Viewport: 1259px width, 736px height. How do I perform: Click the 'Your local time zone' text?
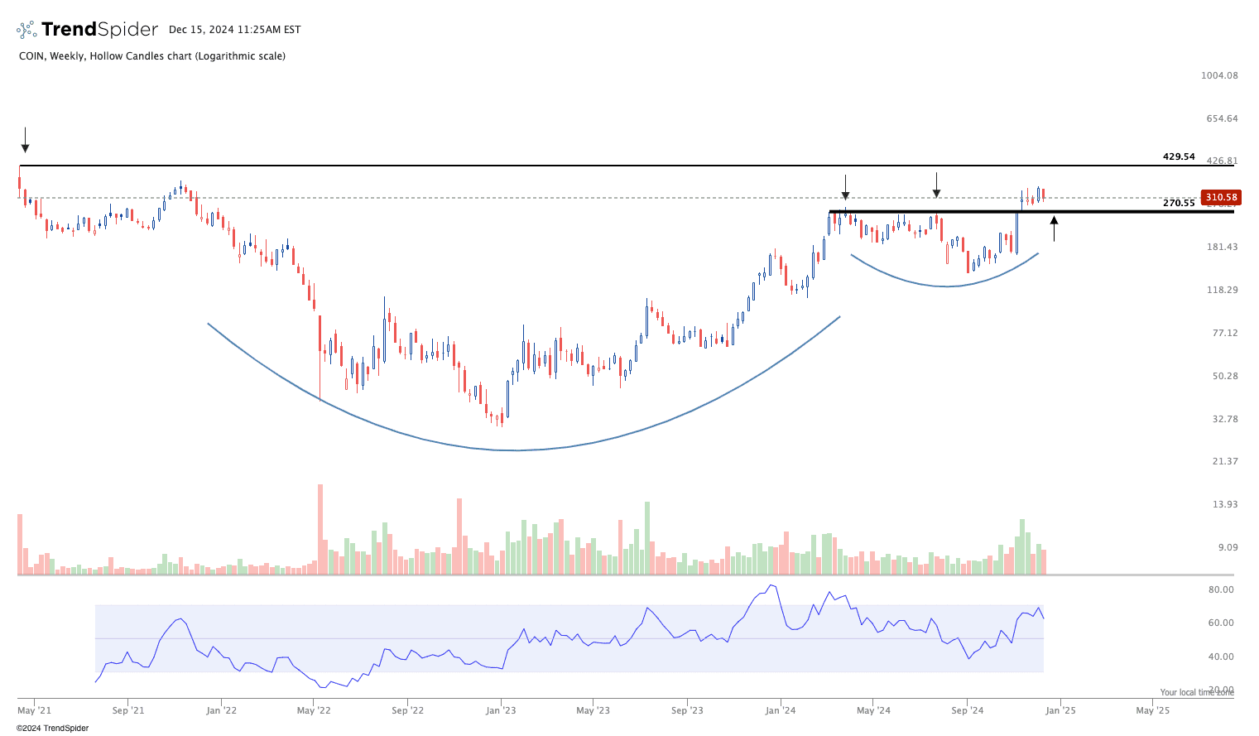1196,692
